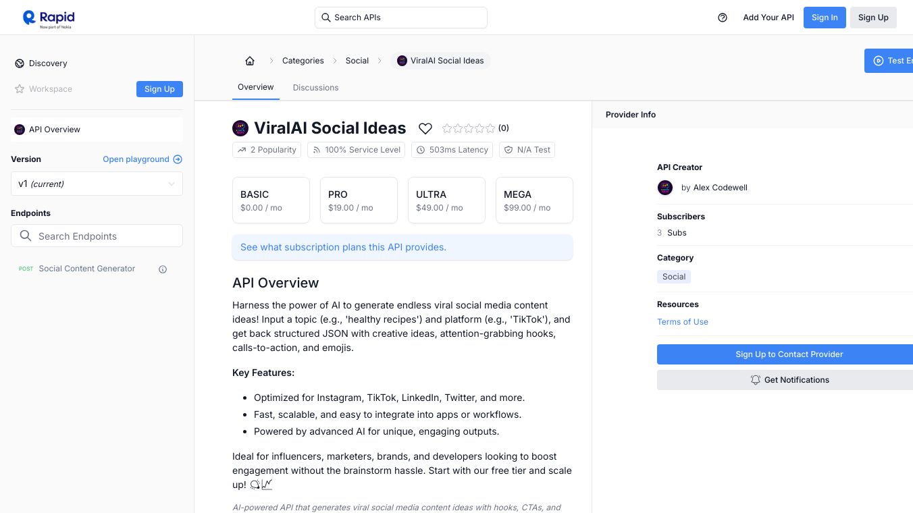Screen dimensions: 913x513
Task: Open the Terms of Use link
Action: pyautogui.click(x=682, y=322)
